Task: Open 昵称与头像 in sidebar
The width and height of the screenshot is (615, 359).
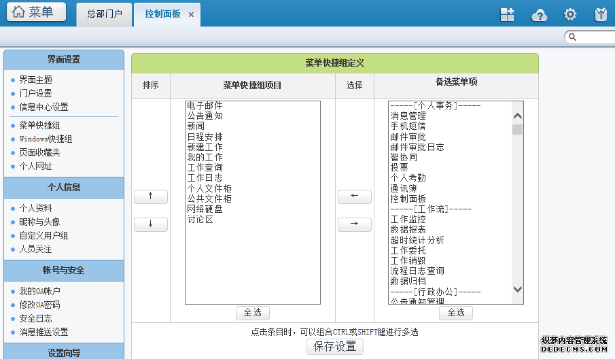Action: point(39,222)
